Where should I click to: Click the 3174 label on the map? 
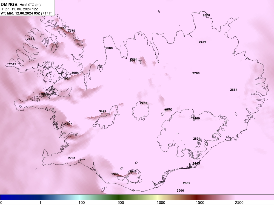103,112
